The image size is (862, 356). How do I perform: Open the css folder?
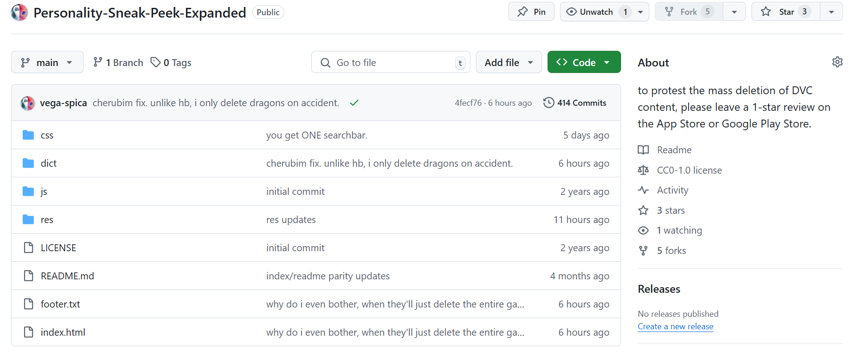coord(47,135)
